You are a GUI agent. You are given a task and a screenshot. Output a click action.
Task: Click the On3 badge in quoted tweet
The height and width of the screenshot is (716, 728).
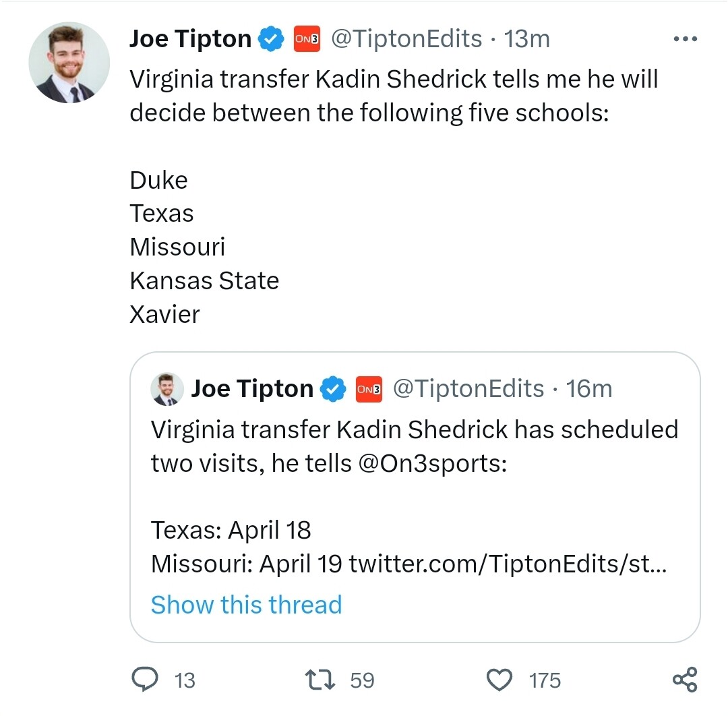point(369,389)
